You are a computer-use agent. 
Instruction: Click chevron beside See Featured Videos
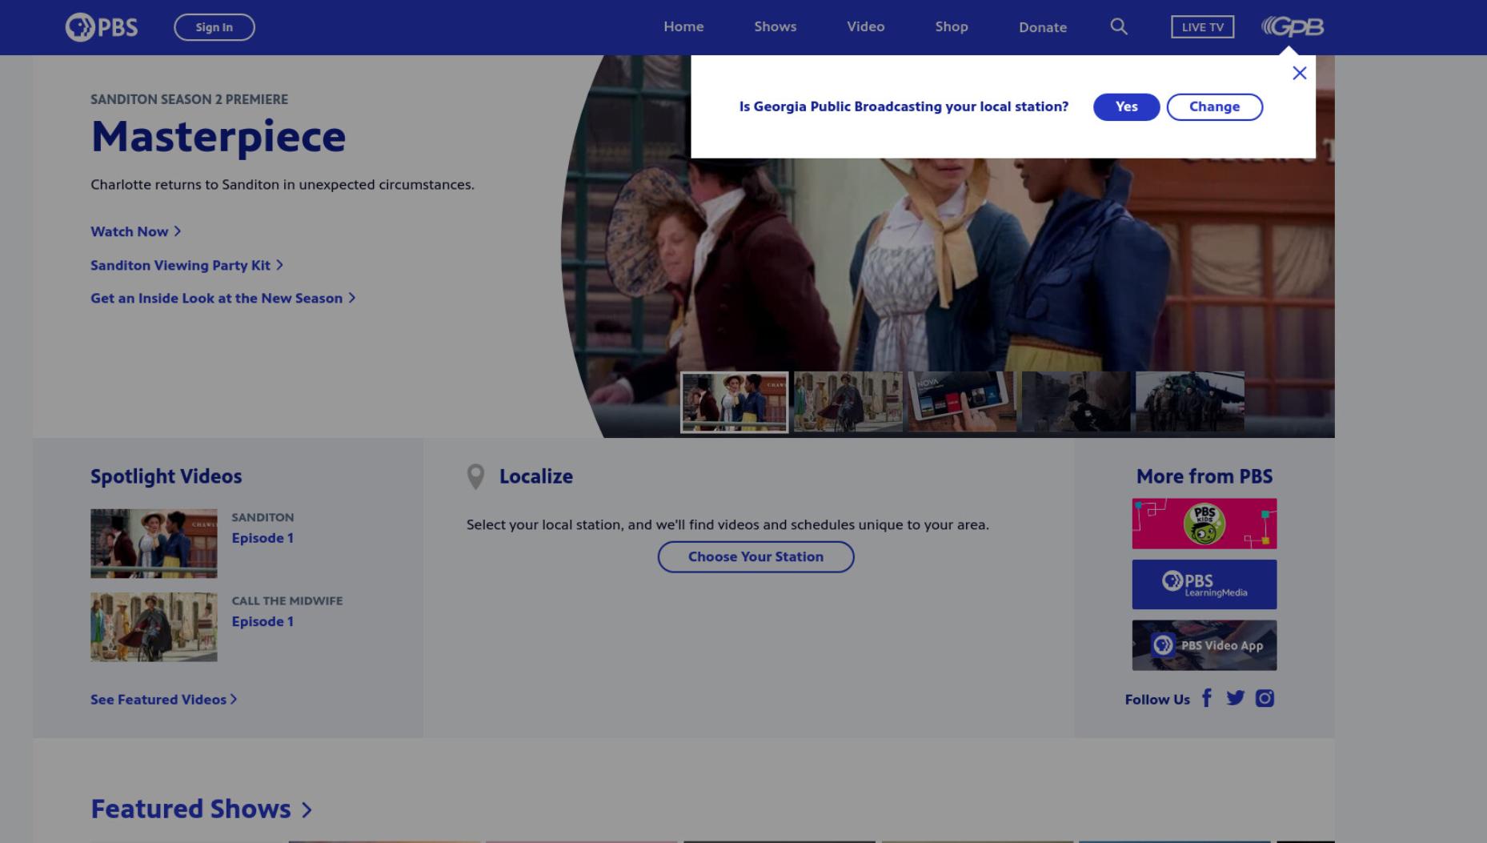[x=234, y=699]
